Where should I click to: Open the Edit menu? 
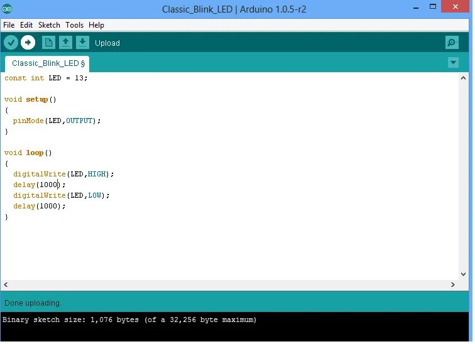(x=26, y=25)
